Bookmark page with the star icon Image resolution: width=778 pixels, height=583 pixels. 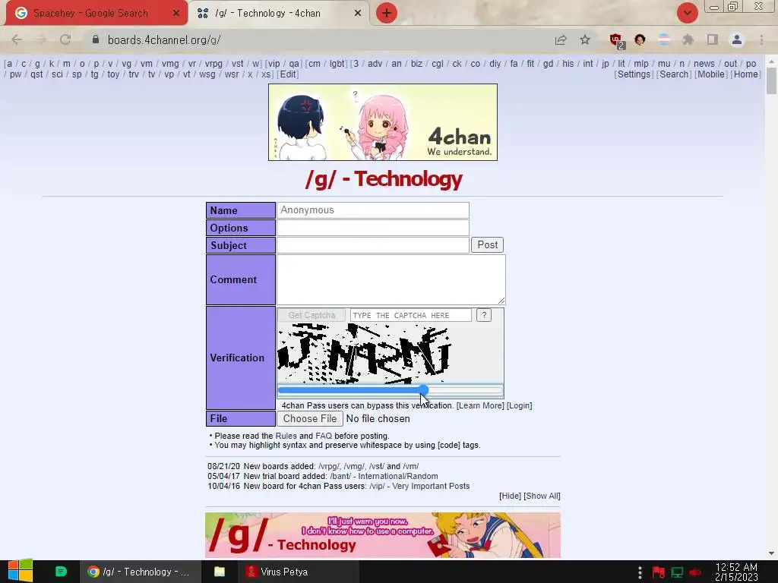[585, 39]
